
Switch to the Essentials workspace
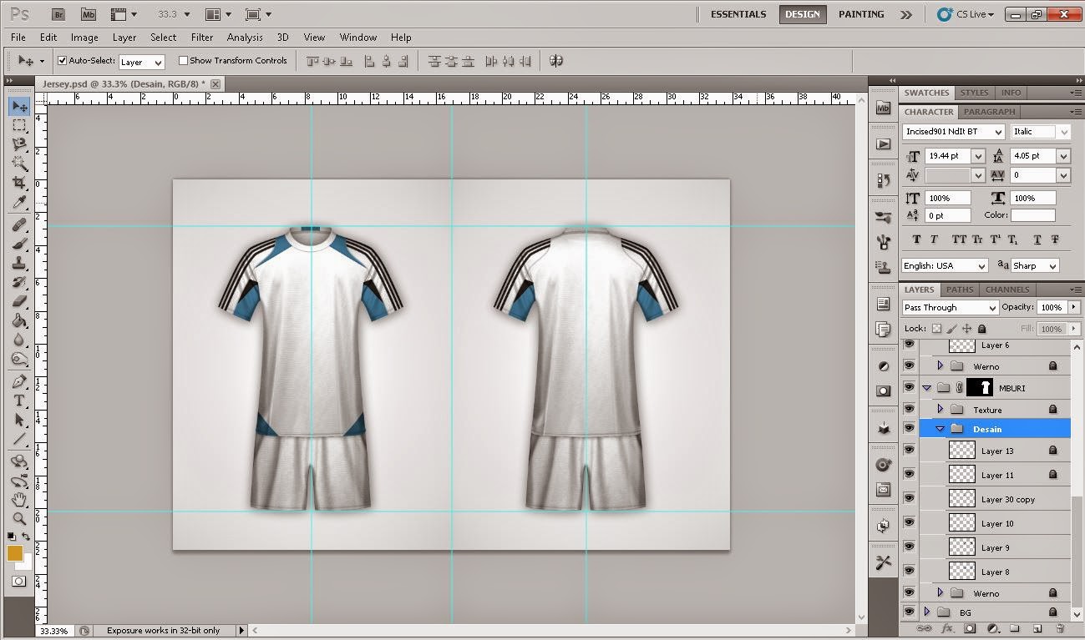pyautogui.click(x=738, y=14)
